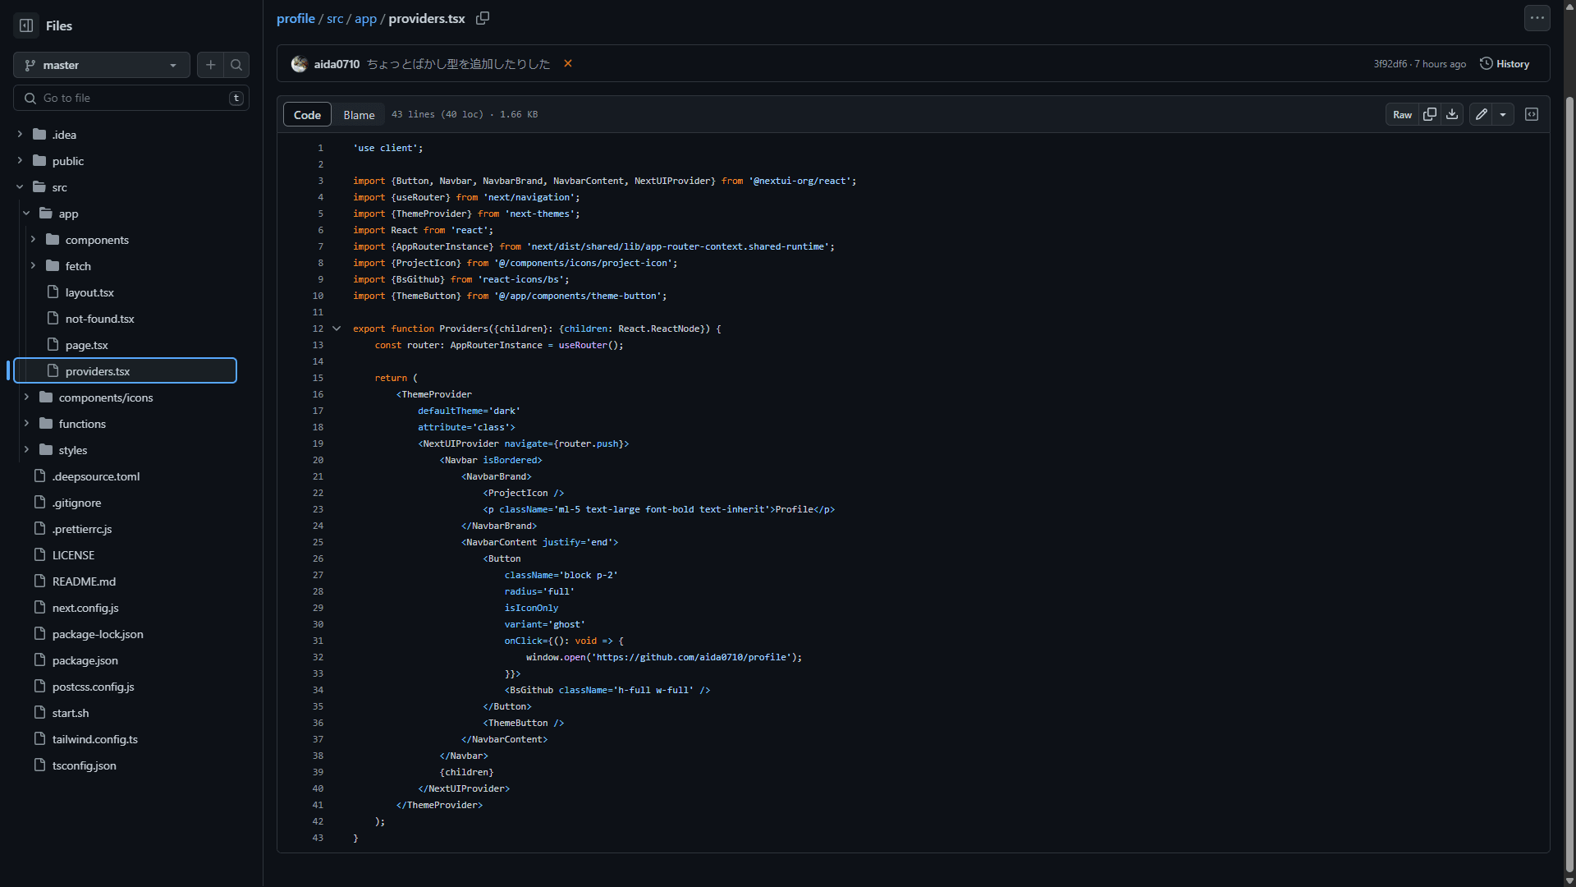Open not-found.tsx in the file tree
This screenshot has height=887, width=1576.
coord(99,319)
